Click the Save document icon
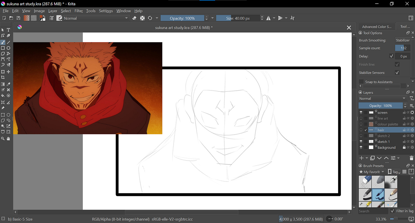 click(x=18, y=18)
